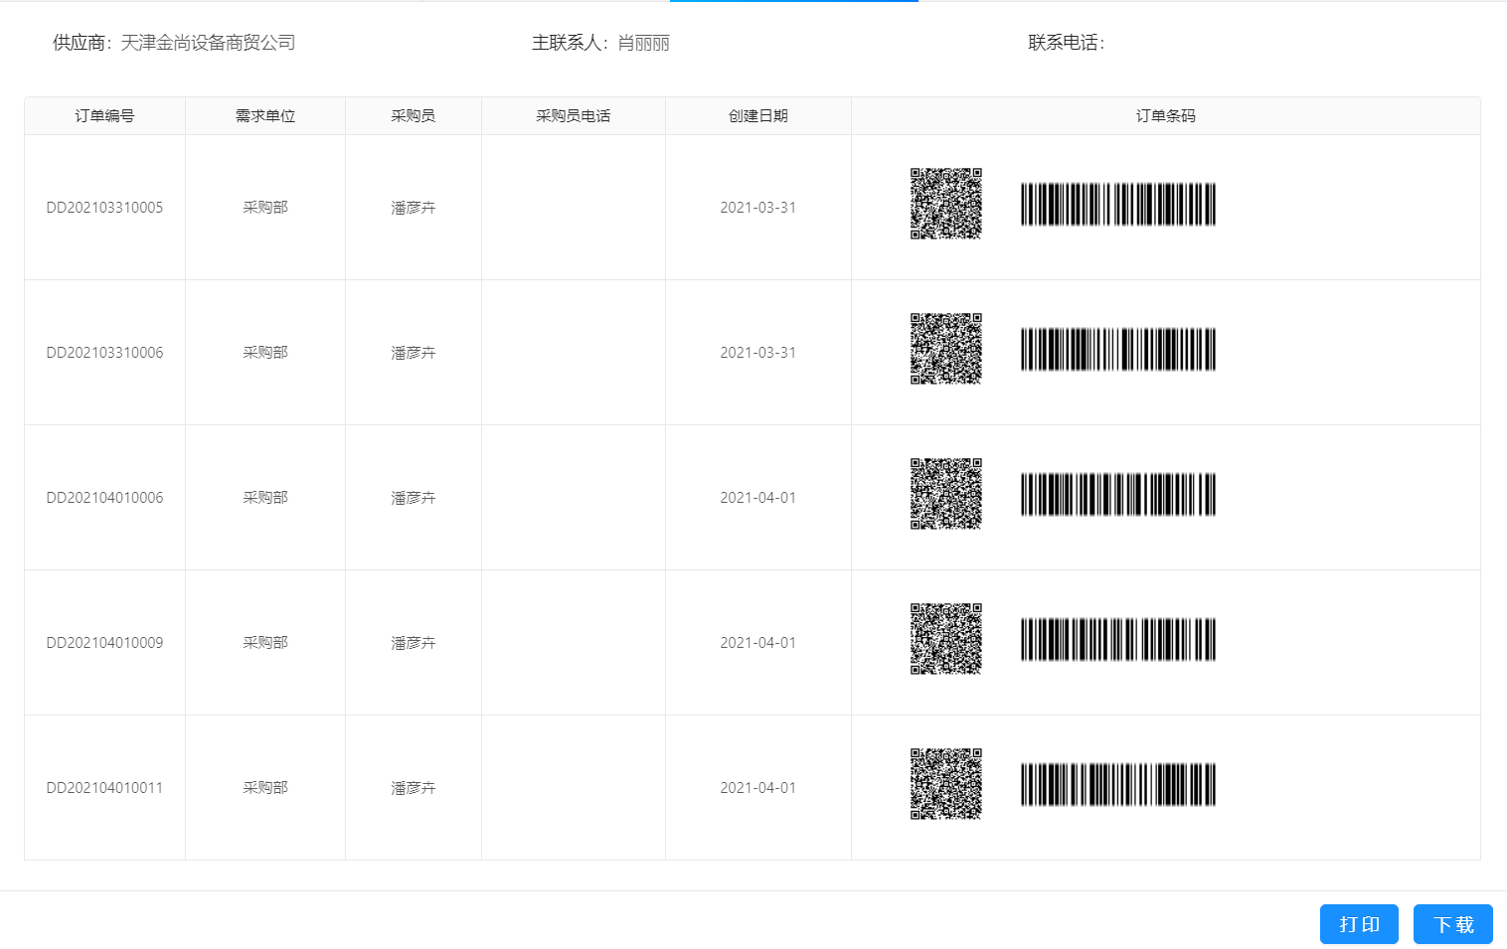
Task: Open QR code for order DD202103310006
Action: 946,349
